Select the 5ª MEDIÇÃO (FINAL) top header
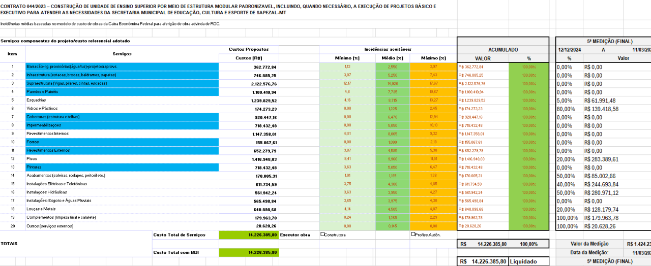 pos(603,41)
